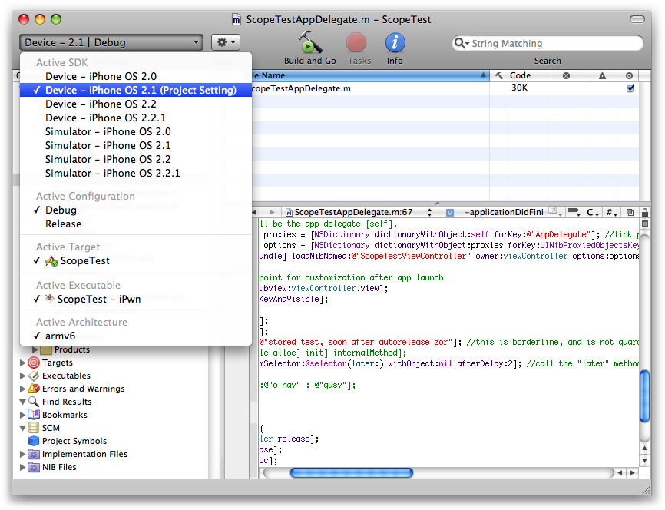
Task: Open the included files # popup
Action: click(x=611, y=212)
